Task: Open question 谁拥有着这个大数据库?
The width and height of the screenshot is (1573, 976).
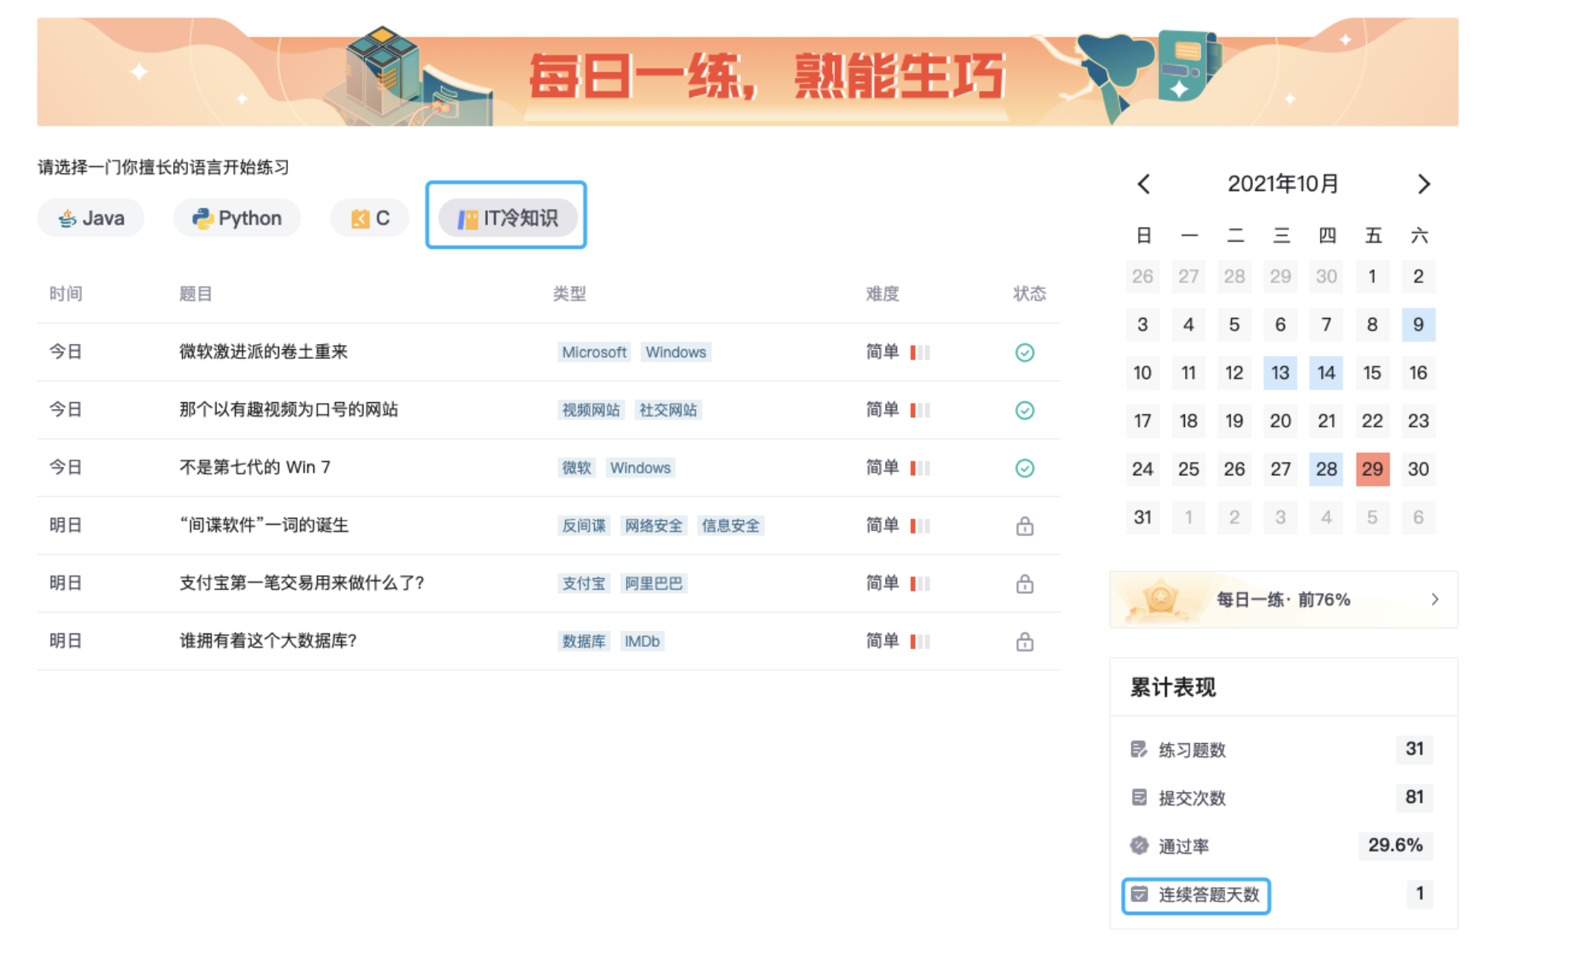Action: click(268, 641)
